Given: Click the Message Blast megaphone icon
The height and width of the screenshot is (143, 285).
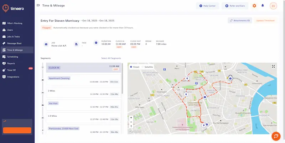Looking at the screenshot, I should click(x=4, y=43).
